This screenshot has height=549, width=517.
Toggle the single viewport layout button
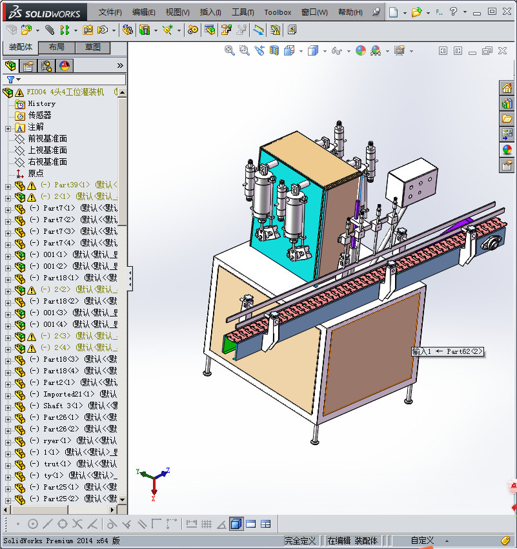pyautogui.click(x=251, y=524)
